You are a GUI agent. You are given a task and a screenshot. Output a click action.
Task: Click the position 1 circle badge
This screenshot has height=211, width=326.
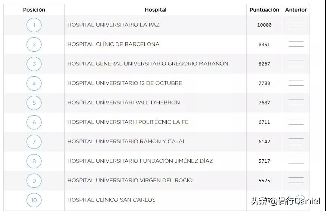click(34, 25)
